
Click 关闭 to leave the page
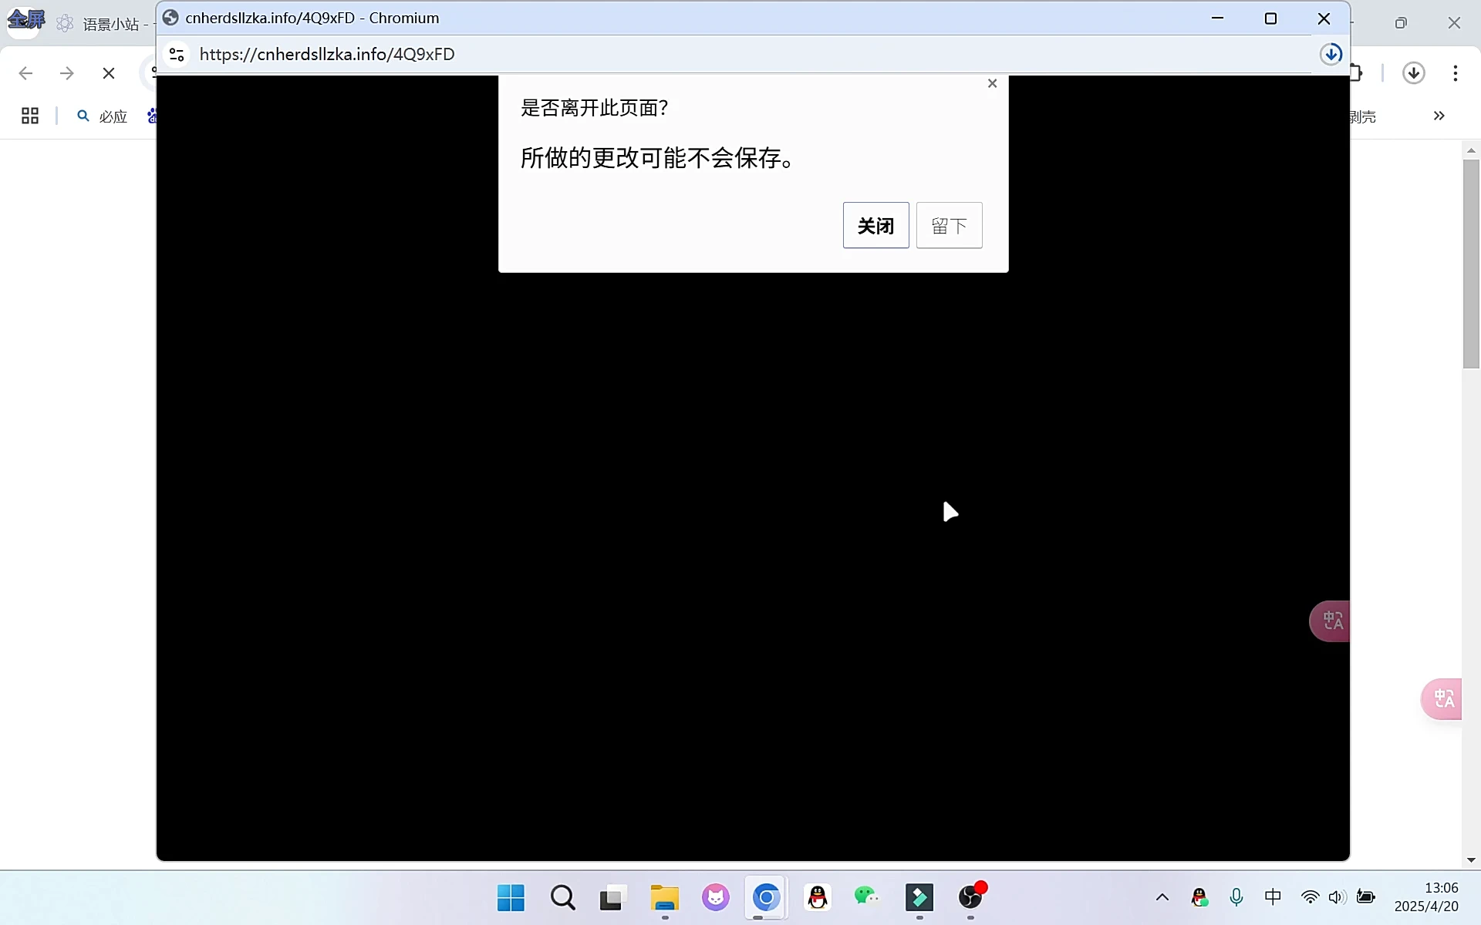[x=875, y=225]
